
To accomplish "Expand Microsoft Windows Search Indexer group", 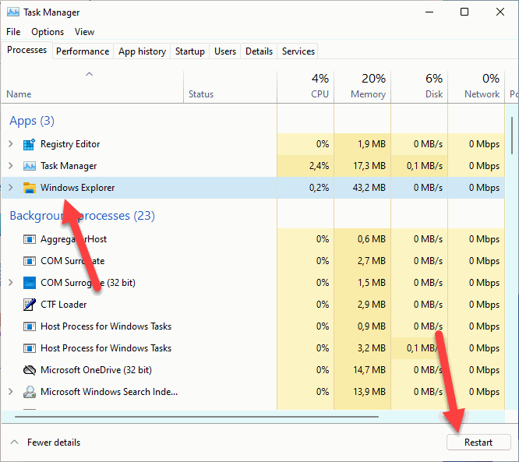I will click(x=11, y=392).
